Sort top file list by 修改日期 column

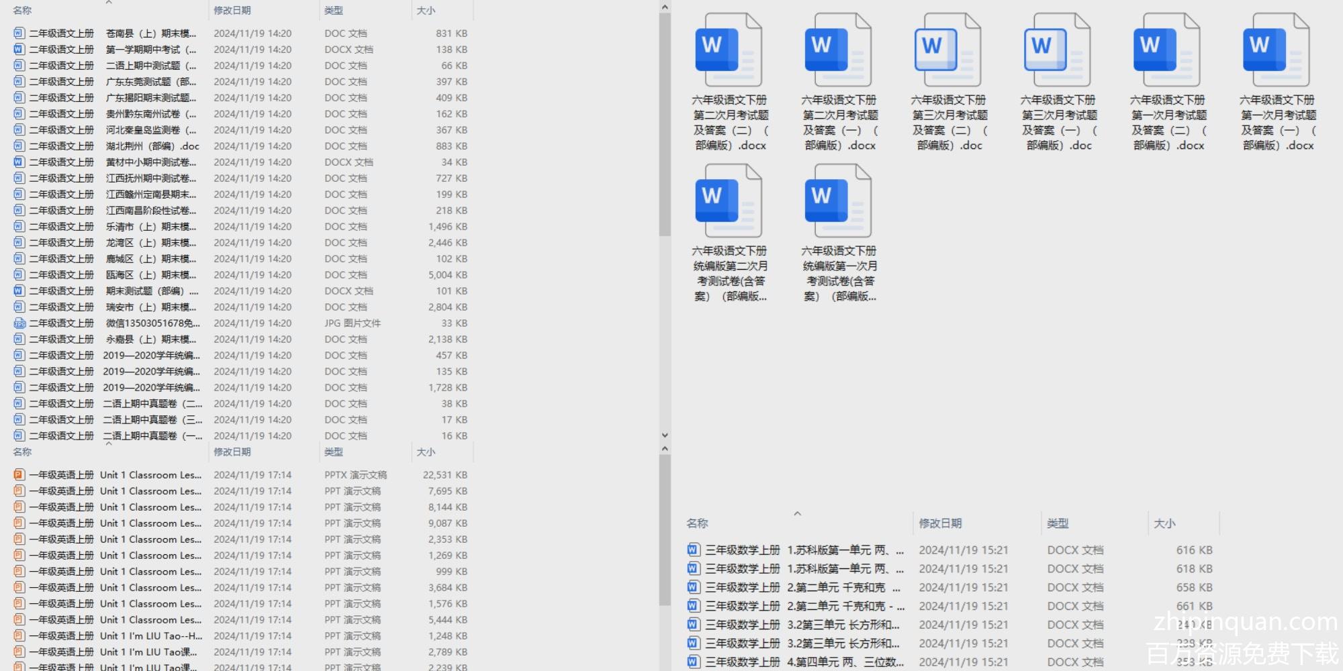click(x=232, y=11)
